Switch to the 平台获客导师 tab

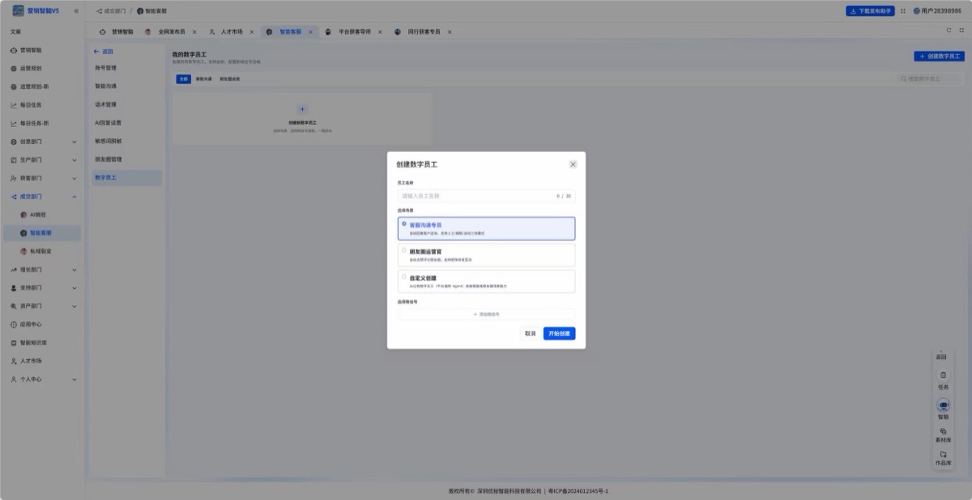coord(355,32)
